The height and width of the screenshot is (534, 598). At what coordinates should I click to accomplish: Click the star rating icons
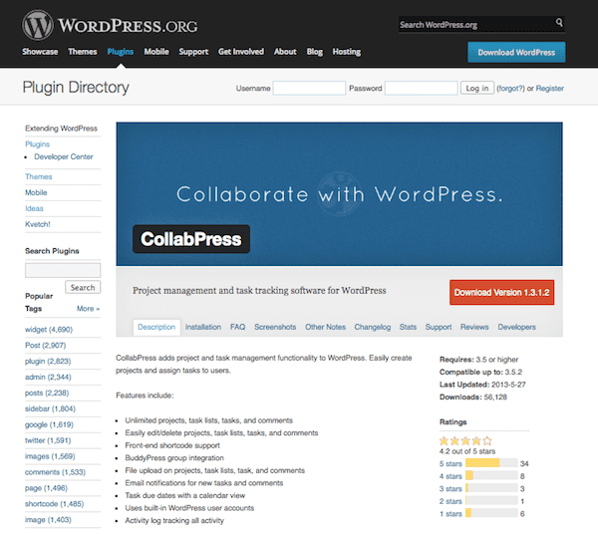465,441
